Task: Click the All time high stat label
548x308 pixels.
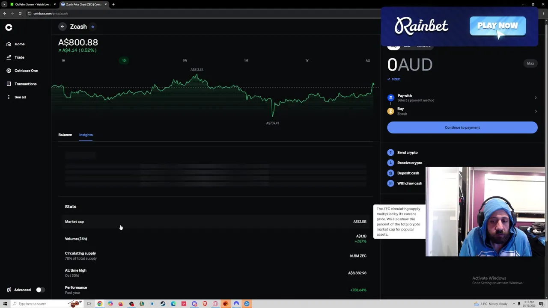Action: (x=75, y=270)
